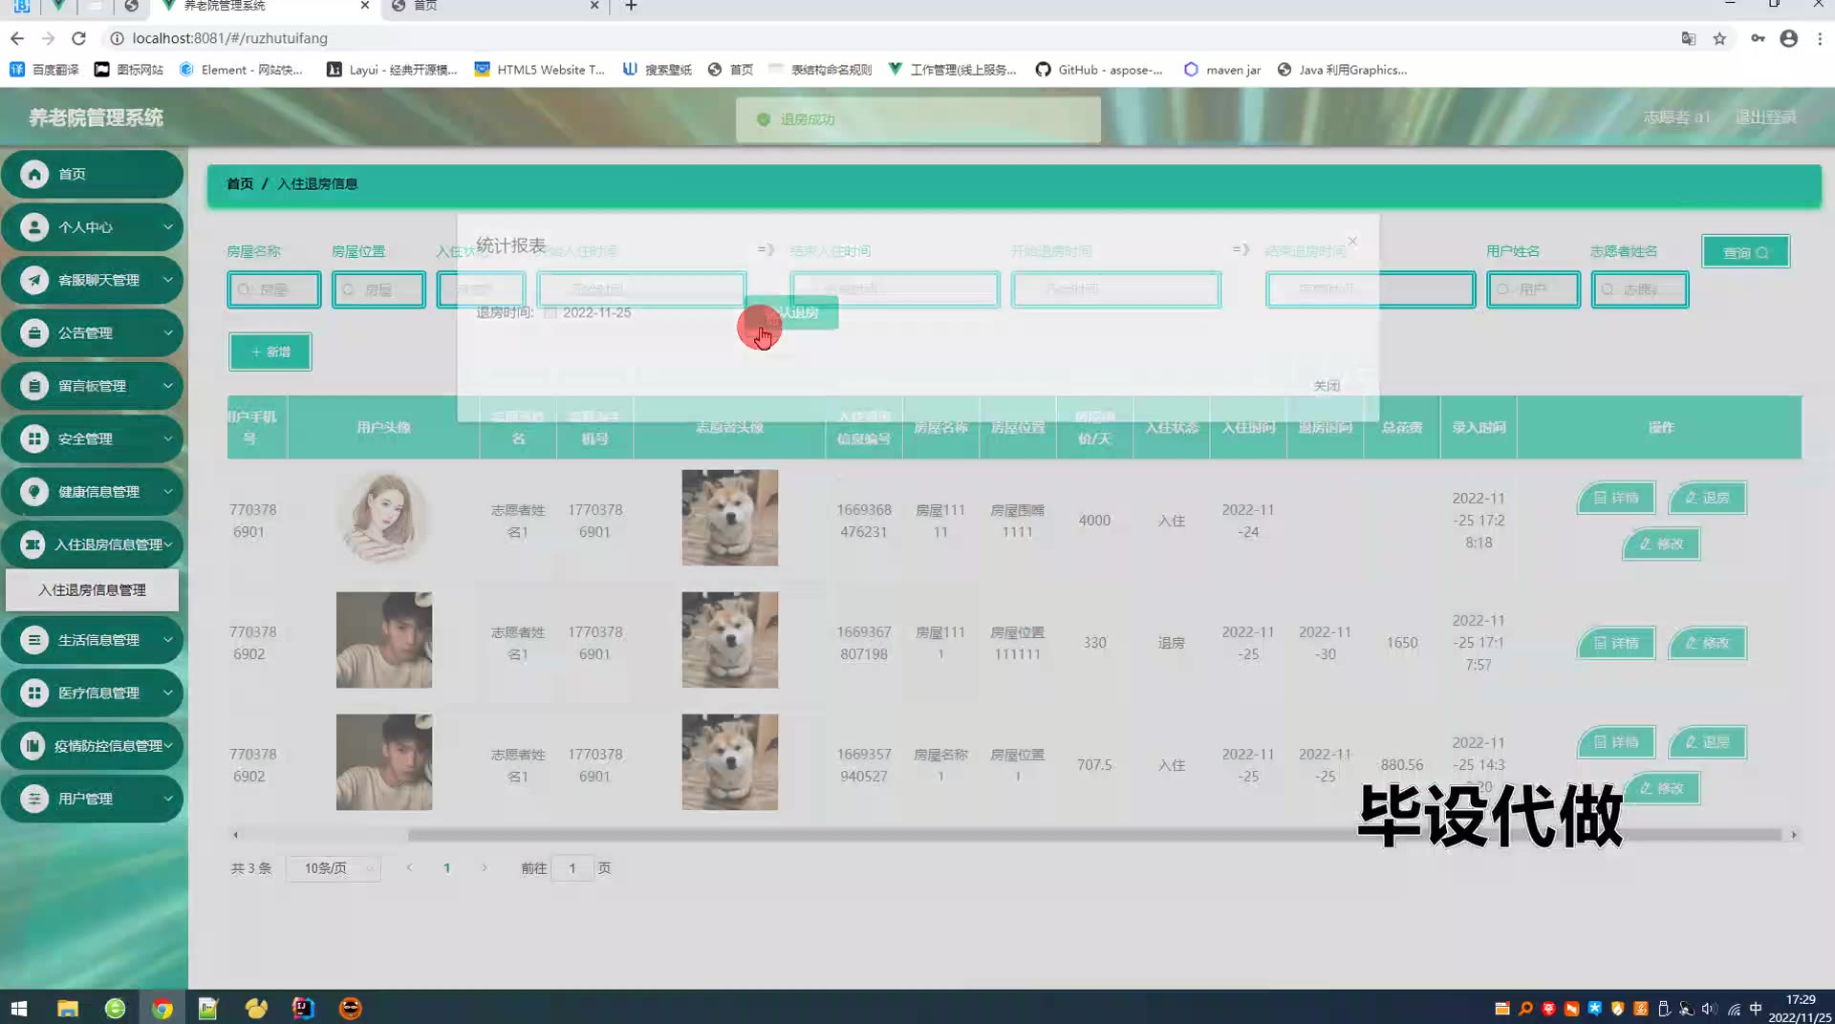1835x1024 pixels.
Task: Click 详情 for record 1669367807198
Action: [1616, 643]
